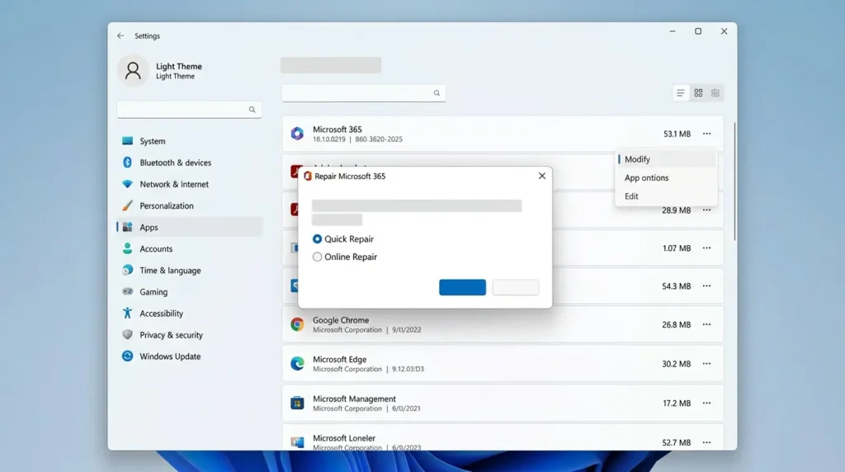Click the Microsoft Management app name
This screenshot has height=472, width=845.
[x=354, y=399]
